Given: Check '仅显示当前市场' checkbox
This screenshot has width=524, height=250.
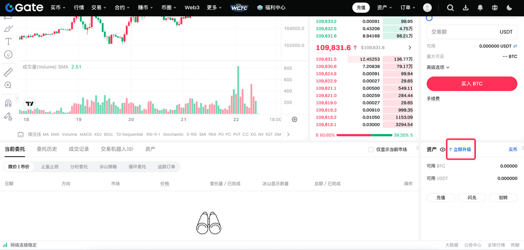Looking at the screenshot, I should click(x=371, y=149).
